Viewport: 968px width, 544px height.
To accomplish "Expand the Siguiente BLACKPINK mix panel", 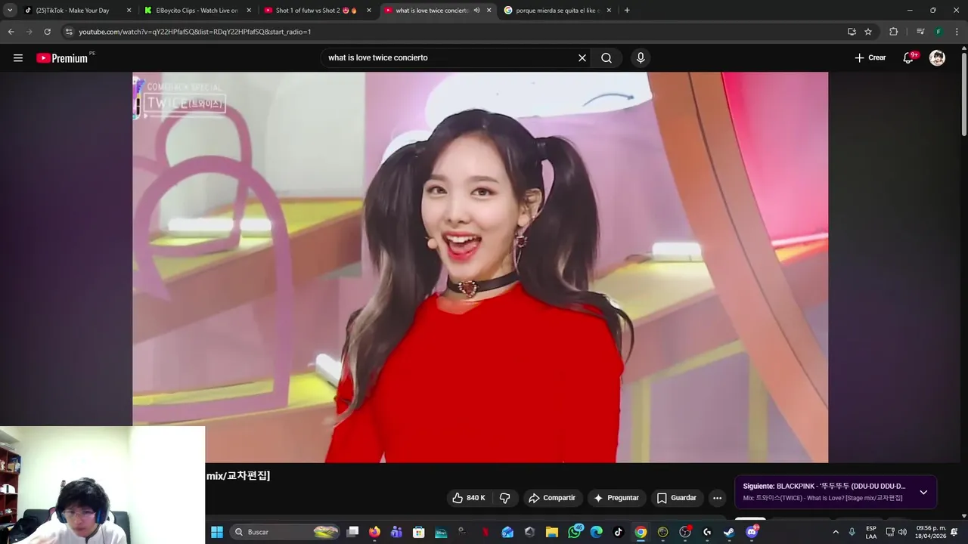I will point(923,493).
